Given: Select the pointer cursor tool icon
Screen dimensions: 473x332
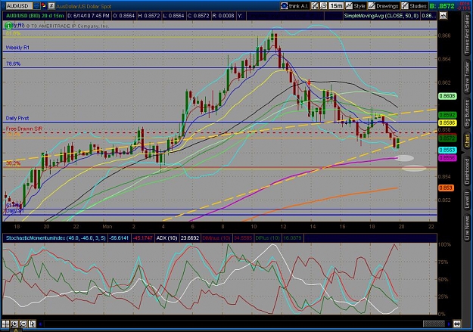Looking at the screenshot, I should pos(32,324).
